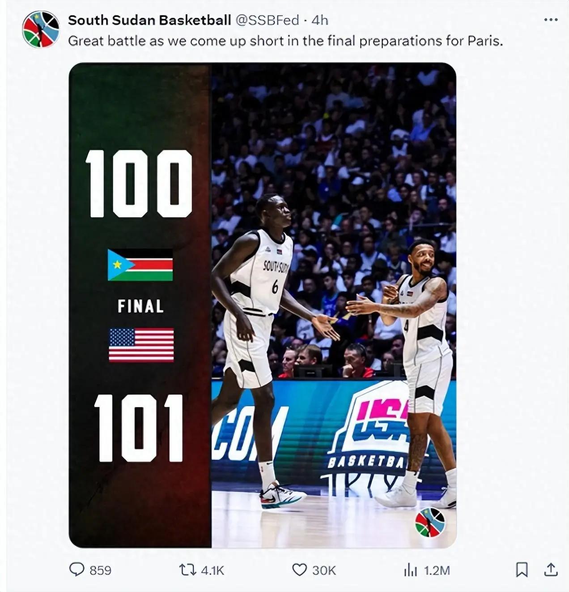
Task: Click the 30K likes count
Action: 324,570
